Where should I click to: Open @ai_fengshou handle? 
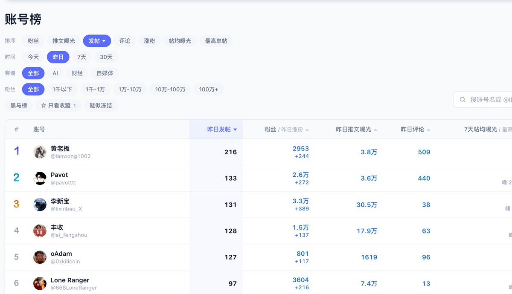69,235
